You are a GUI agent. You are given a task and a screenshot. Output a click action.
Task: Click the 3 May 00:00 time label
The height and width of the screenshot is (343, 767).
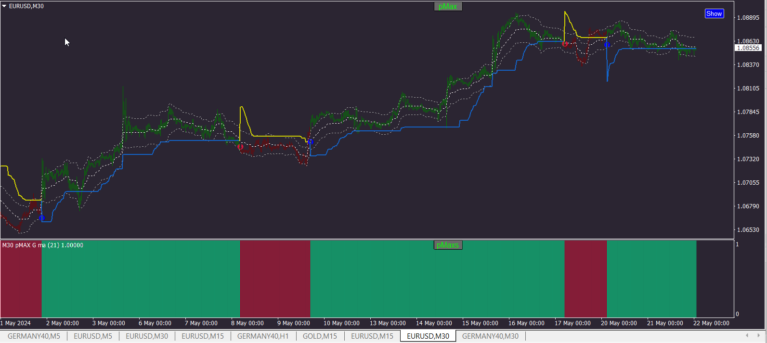[108, 323]
